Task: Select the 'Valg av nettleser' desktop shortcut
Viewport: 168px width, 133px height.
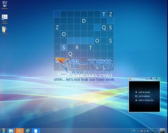Action: 5,19
